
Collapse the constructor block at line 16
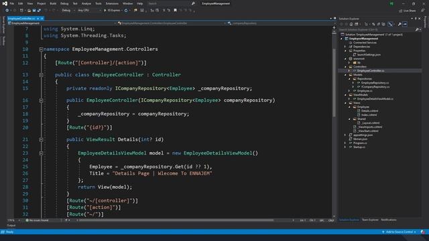[41, 100]
